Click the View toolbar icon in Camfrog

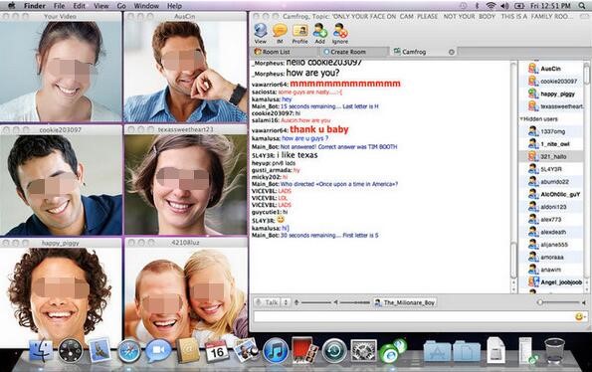[261, 33]
